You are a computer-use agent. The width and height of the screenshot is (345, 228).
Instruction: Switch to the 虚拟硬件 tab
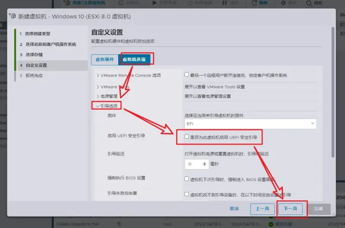click(x=105, y=59)
